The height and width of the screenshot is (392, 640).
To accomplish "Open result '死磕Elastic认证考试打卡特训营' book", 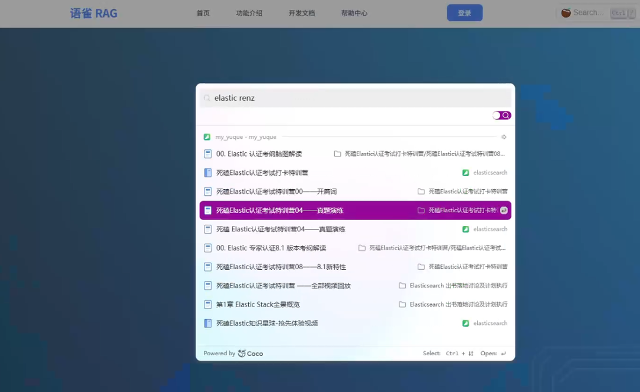I will tap(355, 173).
